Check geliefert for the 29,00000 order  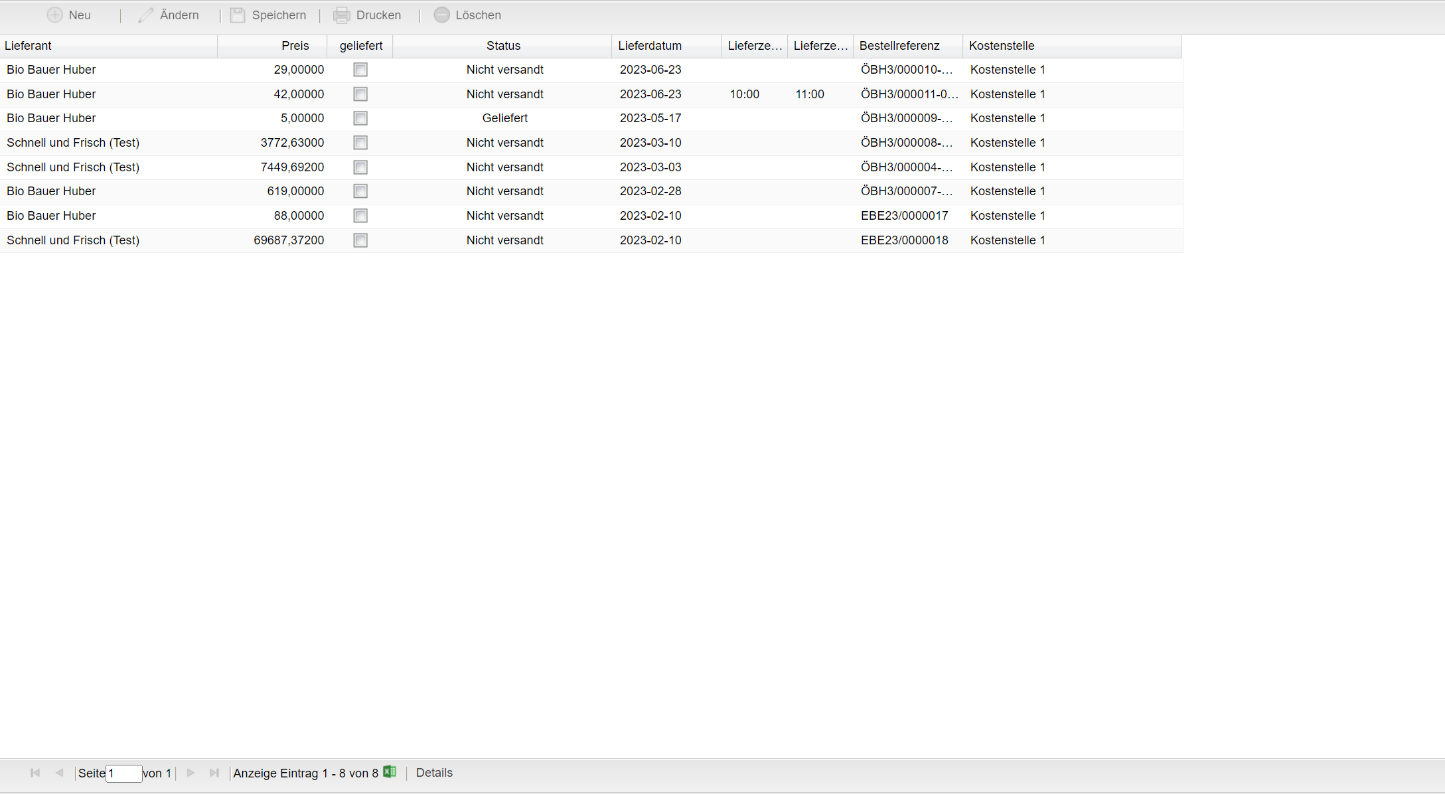(x=360, y=70)
